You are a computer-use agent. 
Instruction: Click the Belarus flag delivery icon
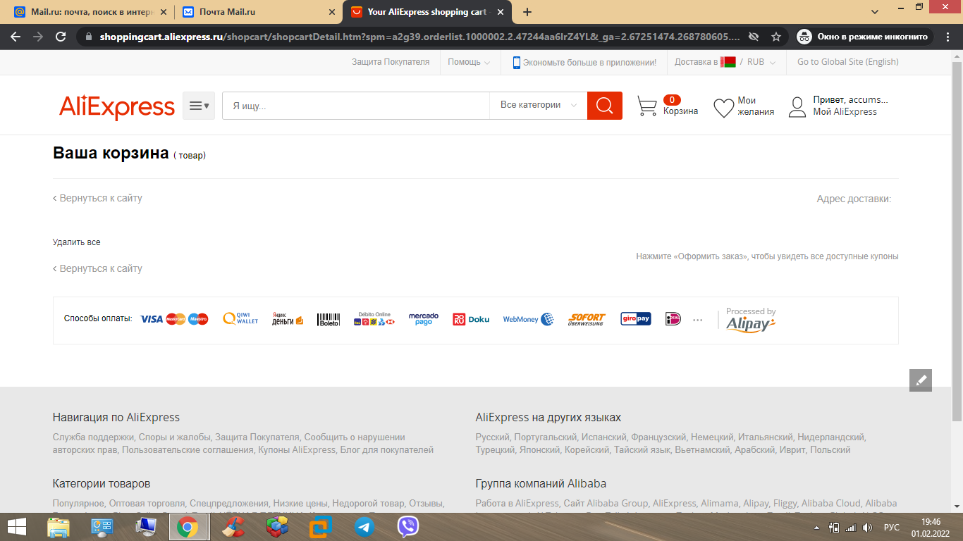(728, 62)
